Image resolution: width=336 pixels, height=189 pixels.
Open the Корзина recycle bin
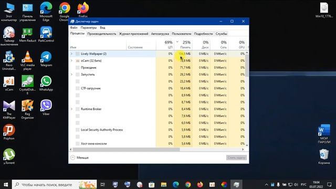click(324, 157)
